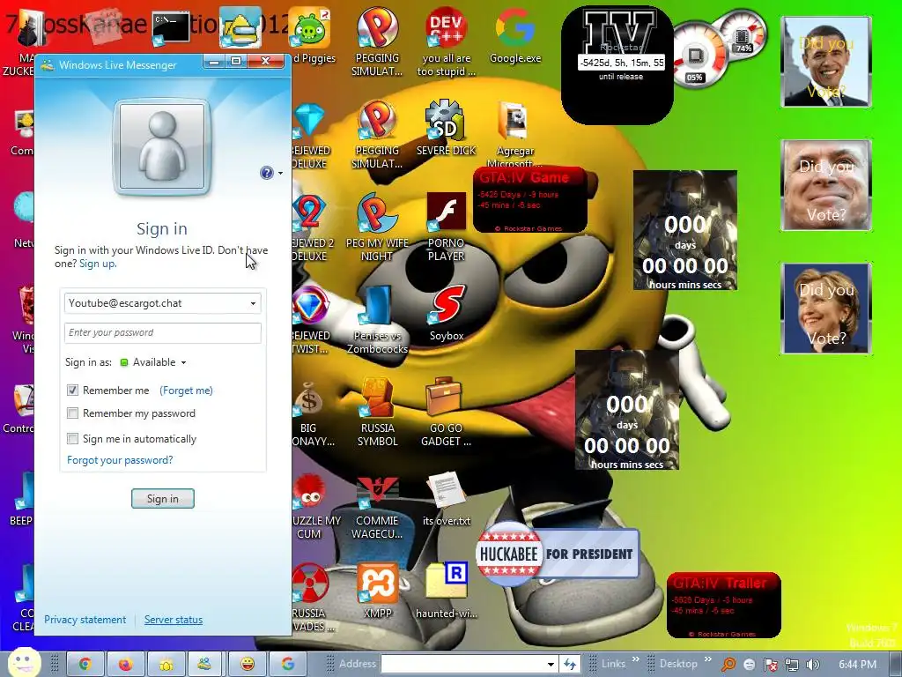The height and width of the screenshot is (677, 902).
Task: Open the COMMIE WAGECU... desktop icon
Action: tap(377, 508)
